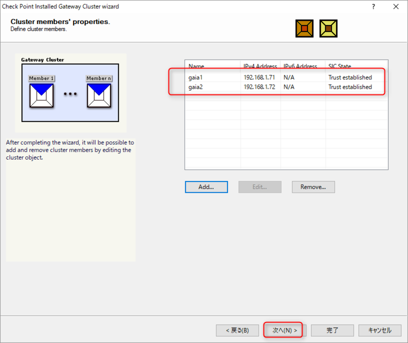The height and width of the screenshot is (343, 408).
Task: Click the Member n label
Action: pyautogui.click(x=99, y=78)
